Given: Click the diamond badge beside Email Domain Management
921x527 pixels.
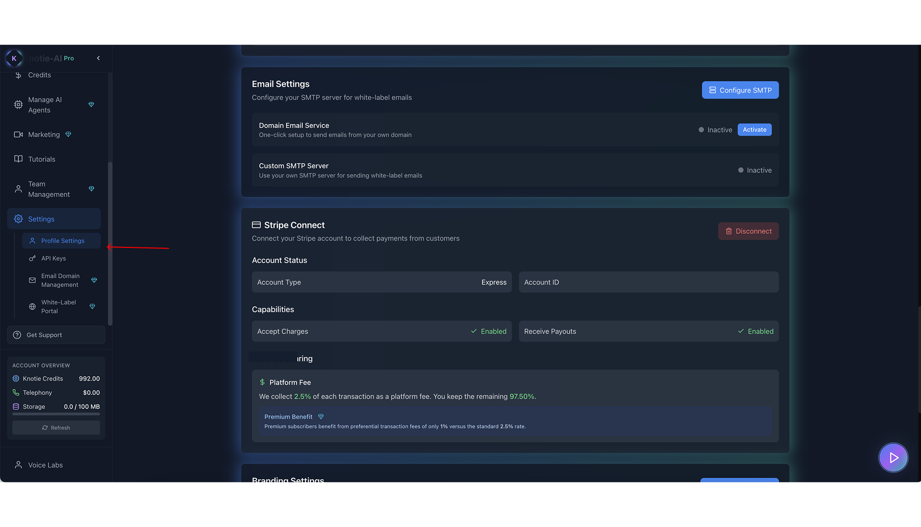Looking at the screenshot, I should coord(94,281).
